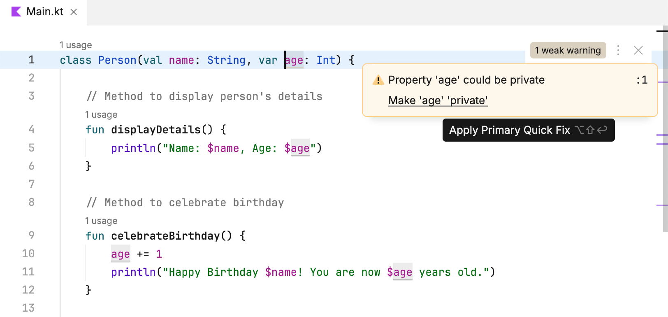Image resolution: width=668 pixels, height=317 pixels.
Task: Open the three-dot inspection options menu
Action: (x=618, y=50)
